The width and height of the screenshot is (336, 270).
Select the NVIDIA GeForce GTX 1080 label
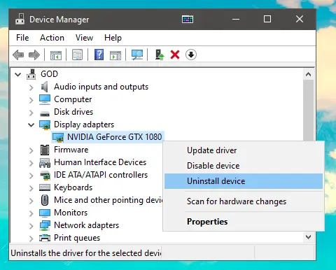pyautogui.click(x=114, y=137)
